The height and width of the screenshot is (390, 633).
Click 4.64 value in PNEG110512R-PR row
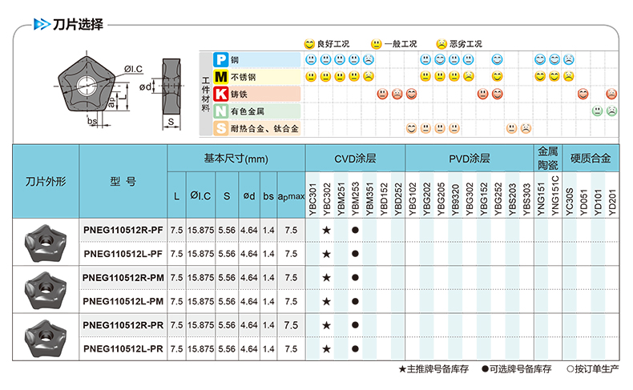tap(249, 325)
